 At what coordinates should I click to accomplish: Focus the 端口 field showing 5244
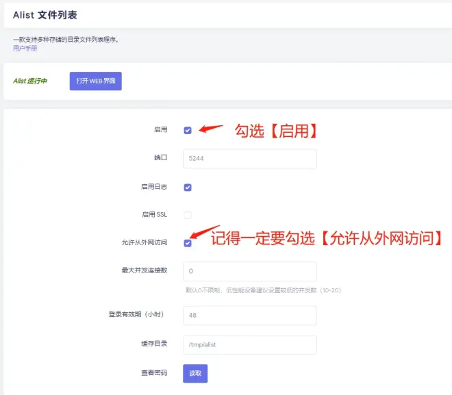point(250,158)
